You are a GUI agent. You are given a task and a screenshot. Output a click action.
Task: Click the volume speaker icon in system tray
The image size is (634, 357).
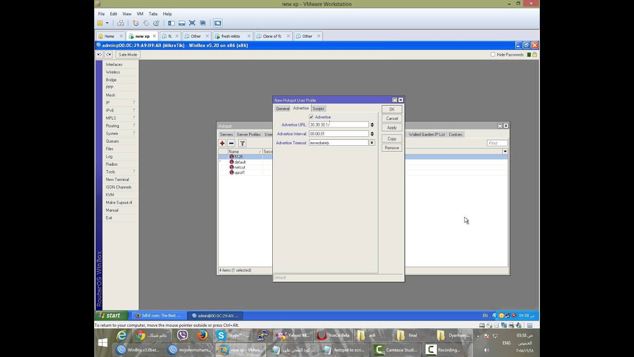coord(486,350)
